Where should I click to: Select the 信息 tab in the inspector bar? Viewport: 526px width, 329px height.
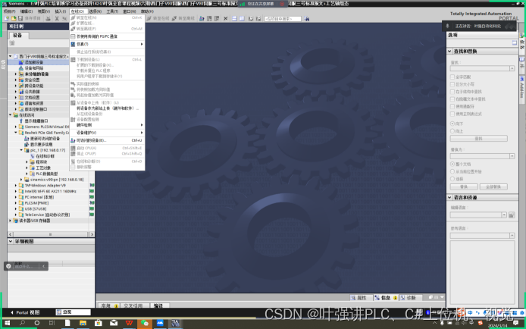[386, 298]
